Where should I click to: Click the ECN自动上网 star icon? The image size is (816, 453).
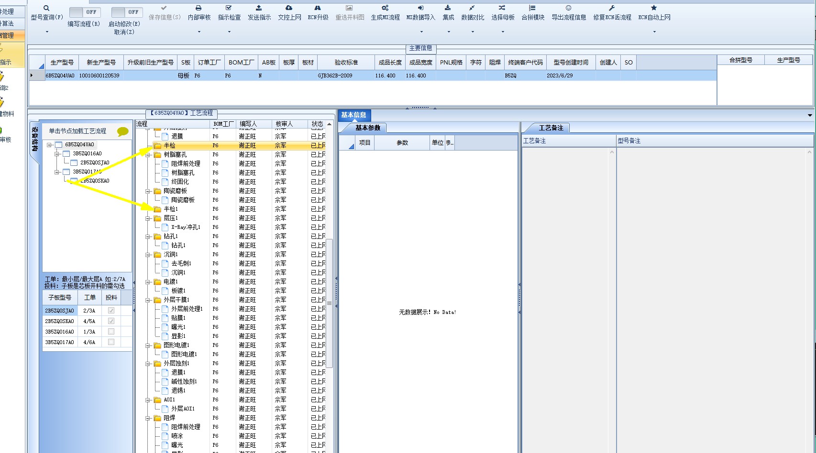[x=654, y=8]
